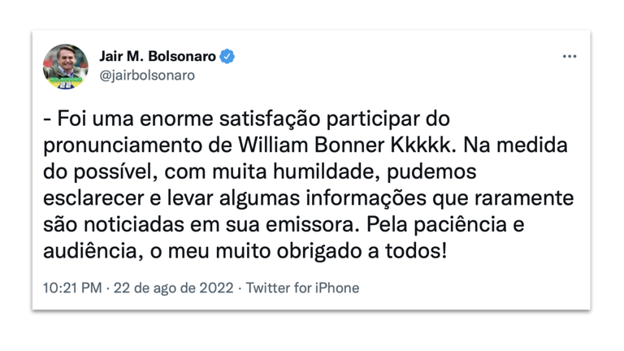Open the Twitter for iPhone source link
Image resolution: width=624 pixels, height=351 pixels.
(x=302, y=288)
